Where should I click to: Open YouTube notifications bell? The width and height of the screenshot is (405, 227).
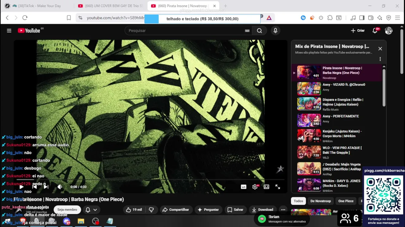pyautogui.click(x=375, y=31)
